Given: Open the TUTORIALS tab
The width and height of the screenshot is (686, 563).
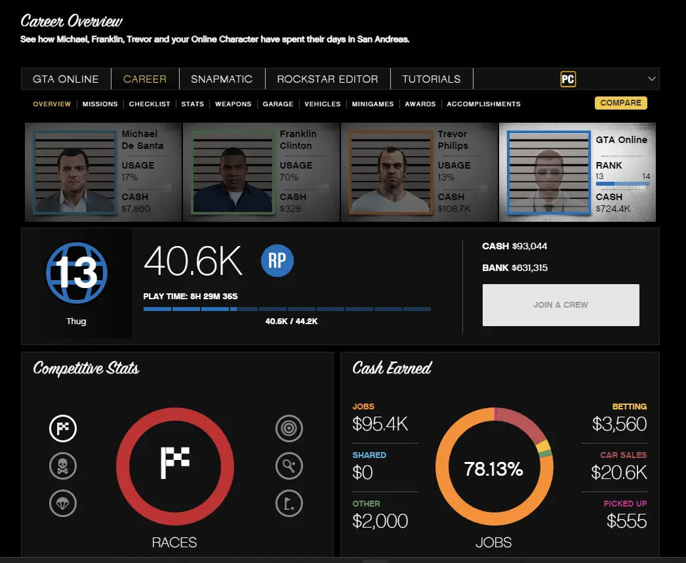Looking at the screenshot, I should [432, 79].
